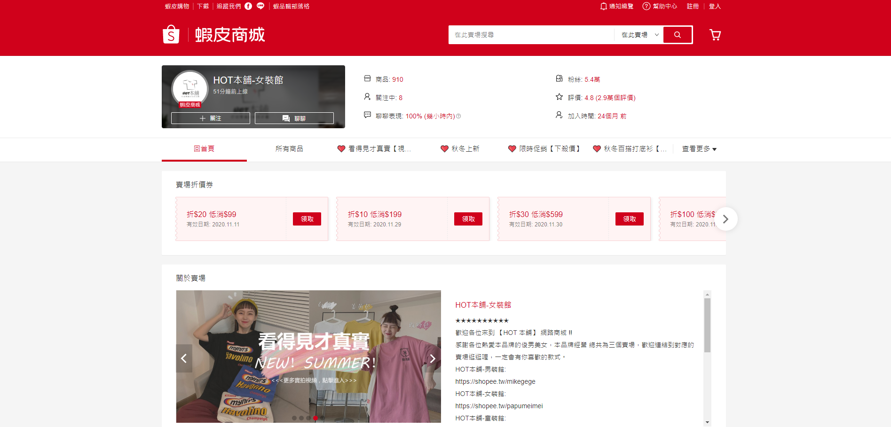This screenshot has width=891, height=427.
Task: Click the shop search input field
Action: tap(531, 35)
